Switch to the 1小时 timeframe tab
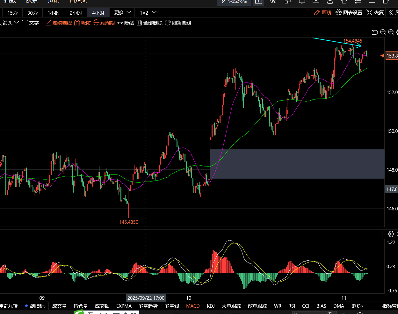Screen dimensions: 398x314 [54, 13]
